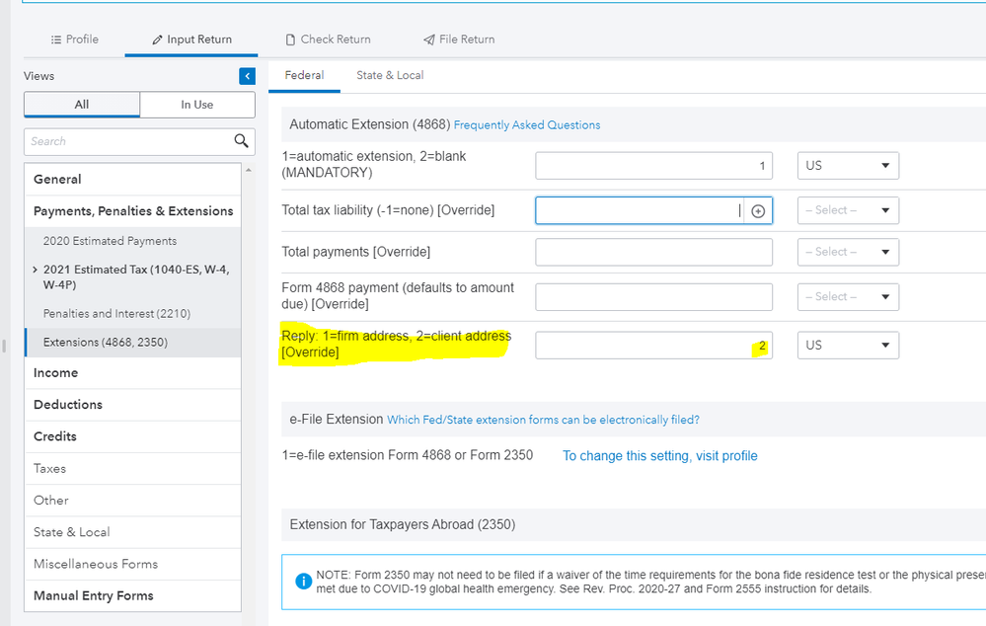Viewport: 986px width, 626px height.
Task: Click the search magnifier icon
Action: [x=241, y=141]
